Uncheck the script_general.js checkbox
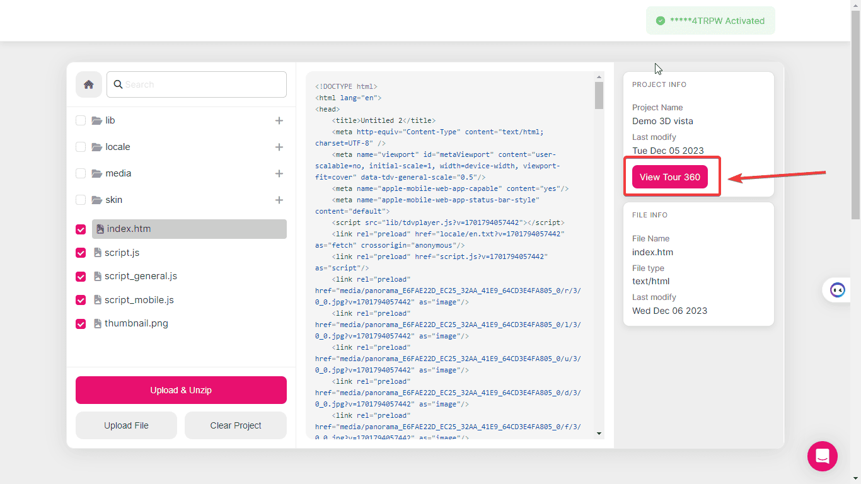Screen dimensions: 861x484 [x=81, y=277]
